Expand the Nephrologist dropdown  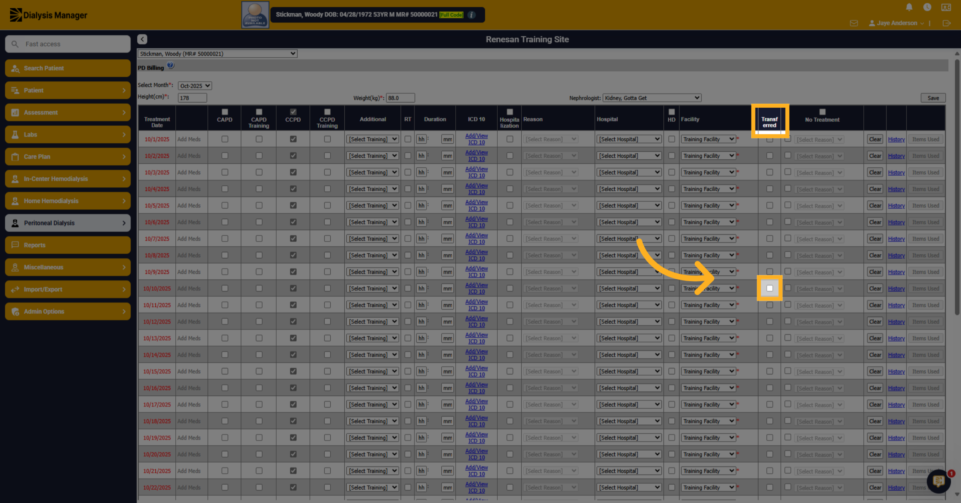point(652,98)
